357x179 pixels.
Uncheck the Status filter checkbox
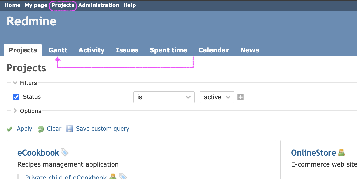pyautogui.click(x=16, y=97)
